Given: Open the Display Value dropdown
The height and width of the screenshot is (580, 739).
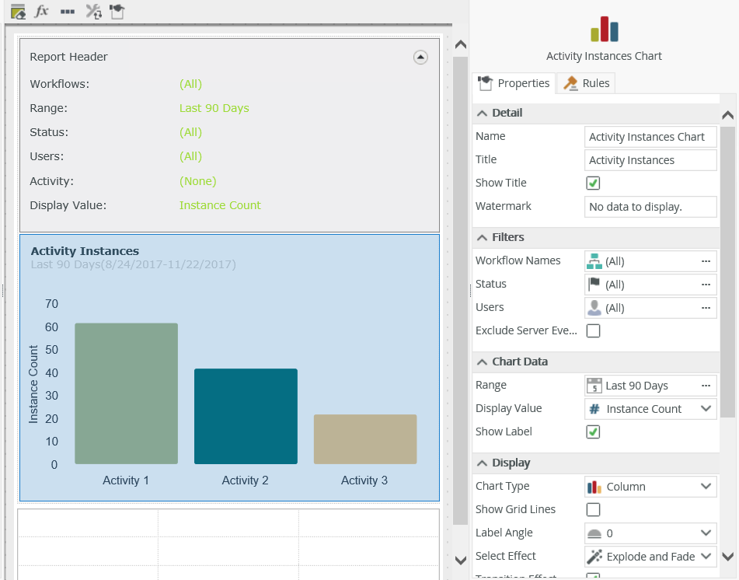Looking at the screenshot, I should point(706,409).
